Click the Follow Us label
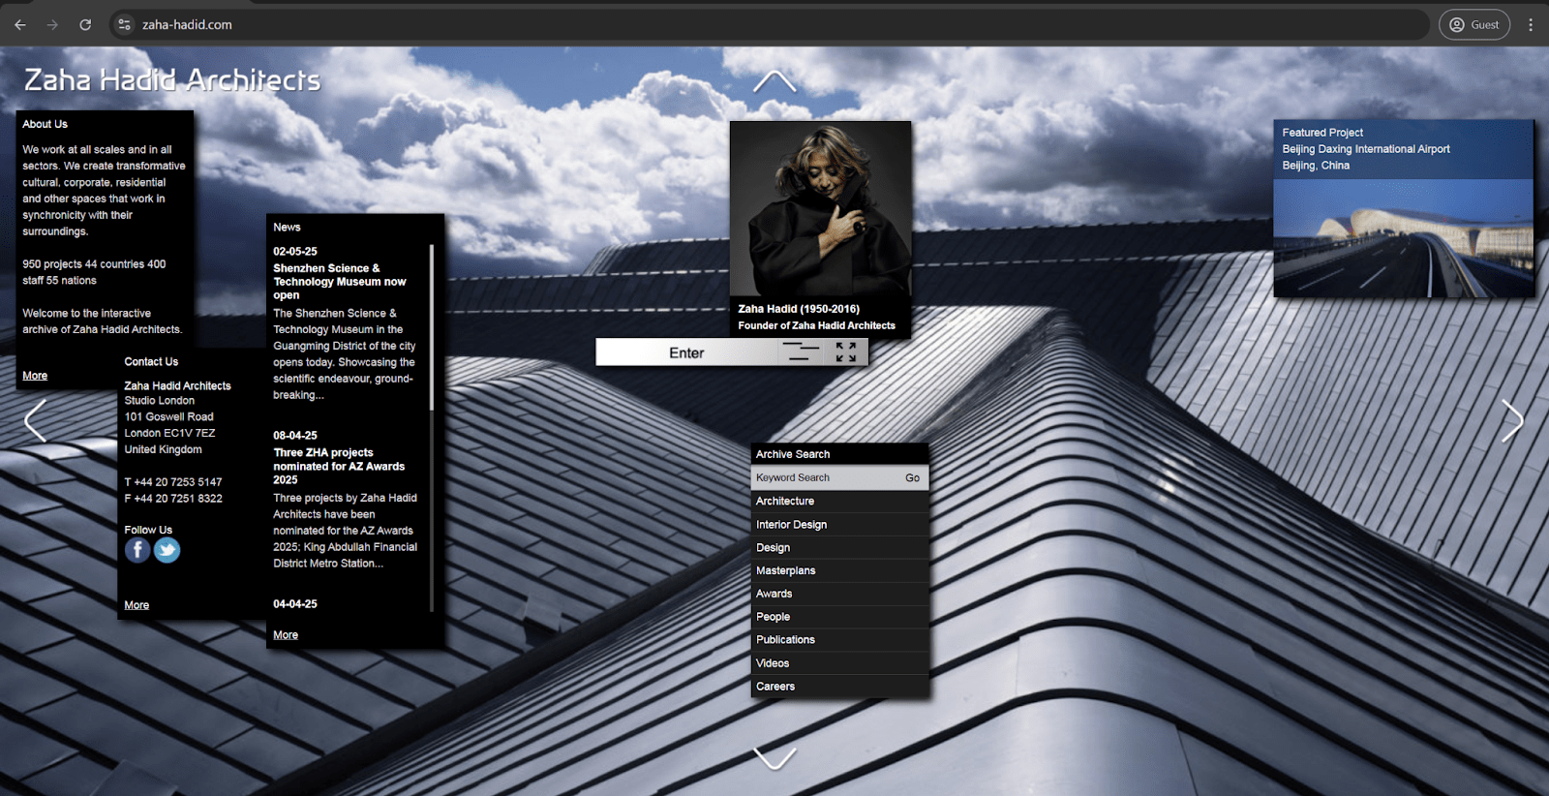Viewport: 1549px width, 796px height. coord(148,531)
